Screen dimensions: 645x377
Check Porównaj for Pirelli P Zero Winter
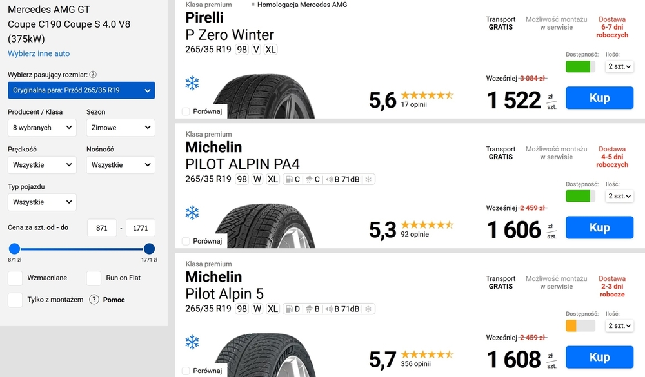click(186, 111)
